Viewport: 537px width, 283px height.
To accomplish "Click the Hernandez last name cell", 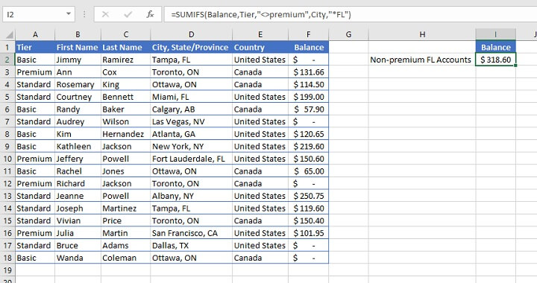I will tap(125, 134).
